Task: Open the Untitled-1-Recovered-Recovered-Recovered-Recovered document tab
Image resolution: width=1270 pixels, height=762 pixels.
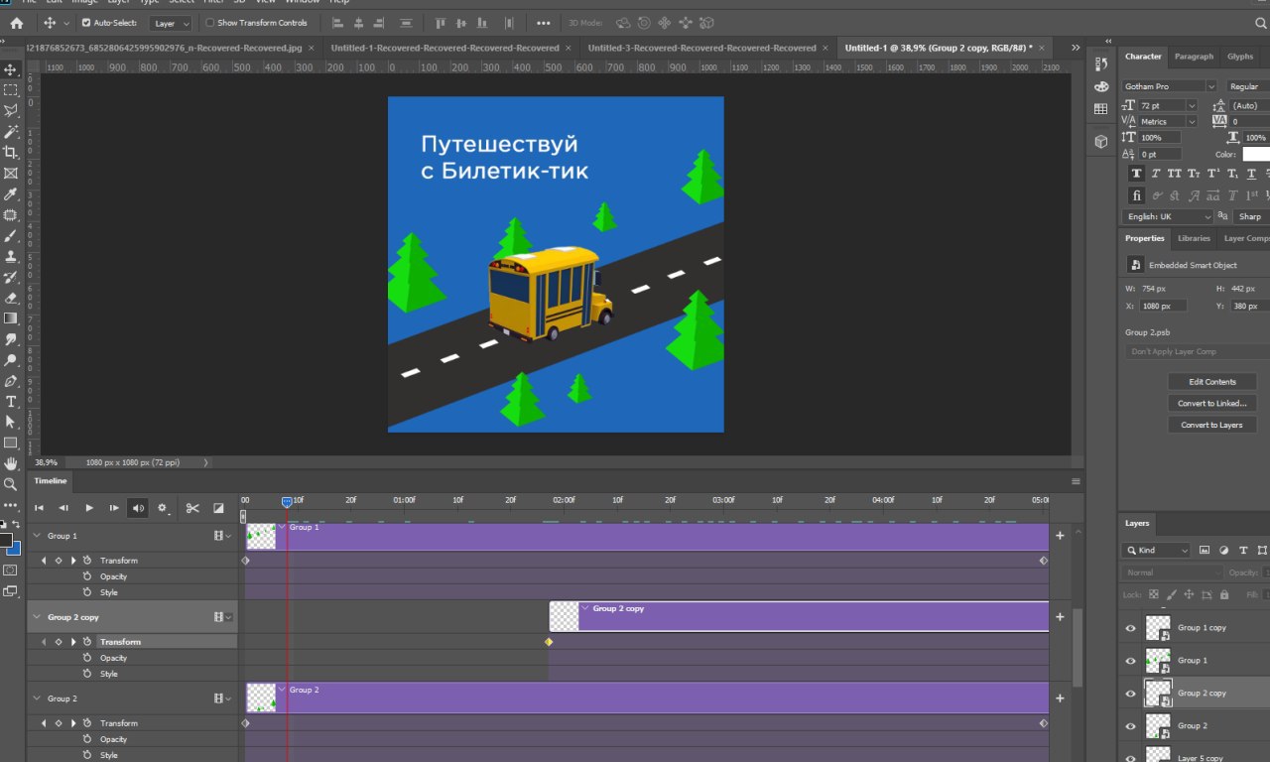Action: [x=444, y=48]
